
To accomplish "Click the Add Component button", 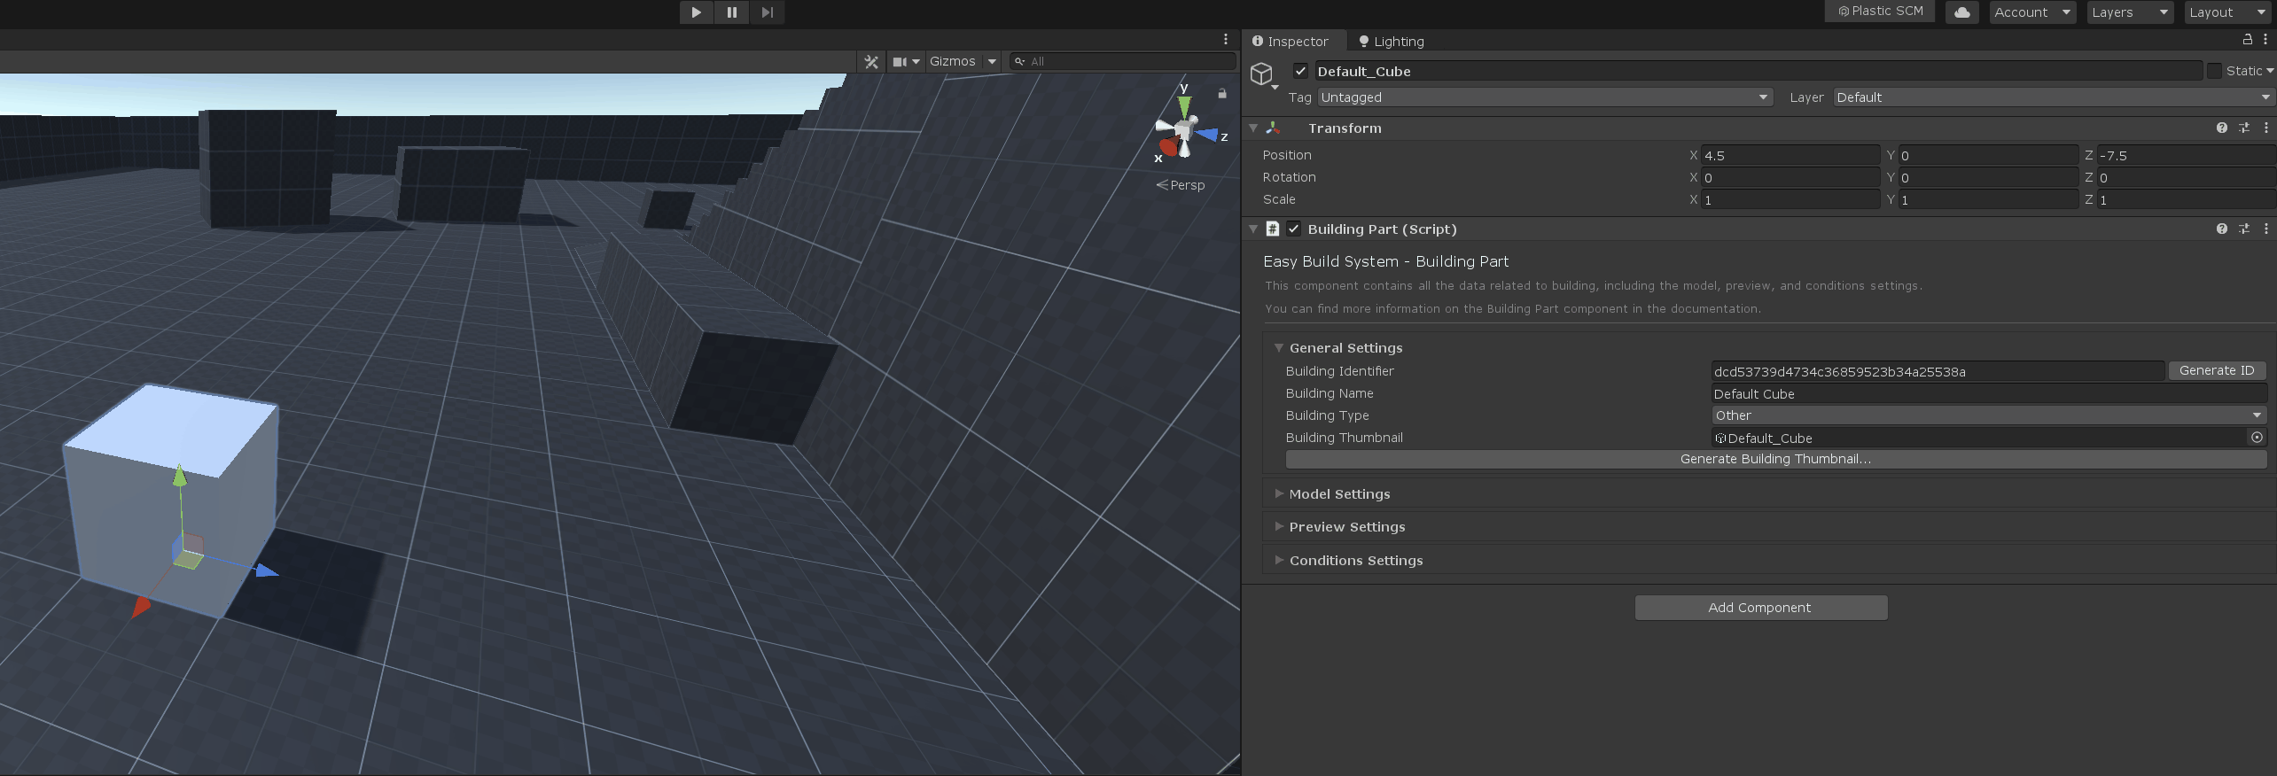I will pyautogui.click(x=1760, y=608).
